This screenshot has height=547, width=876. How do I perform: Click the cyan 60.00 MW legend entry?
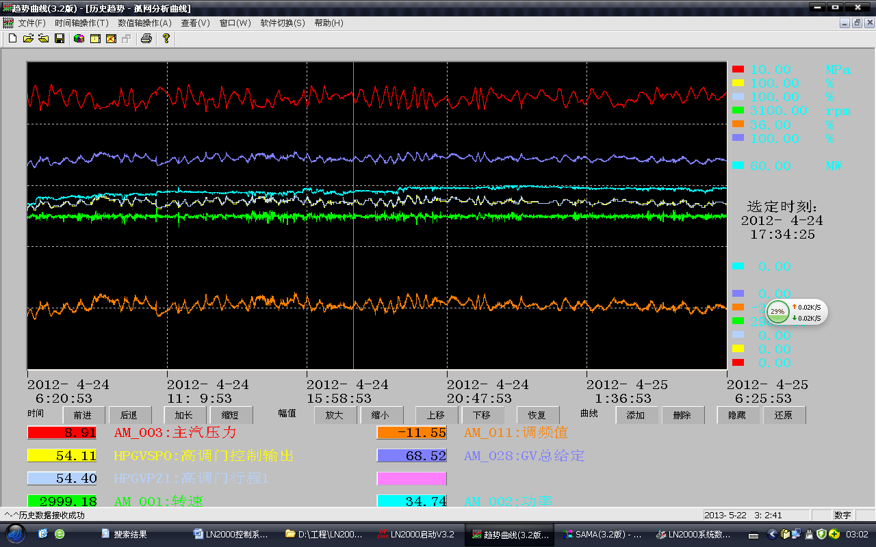[x=787, y=165]
